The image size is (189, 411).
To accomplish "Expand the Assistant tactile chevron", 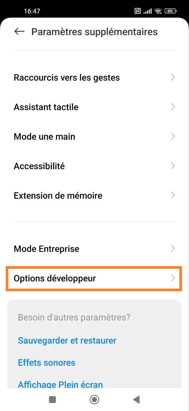I will click(173, 107).
